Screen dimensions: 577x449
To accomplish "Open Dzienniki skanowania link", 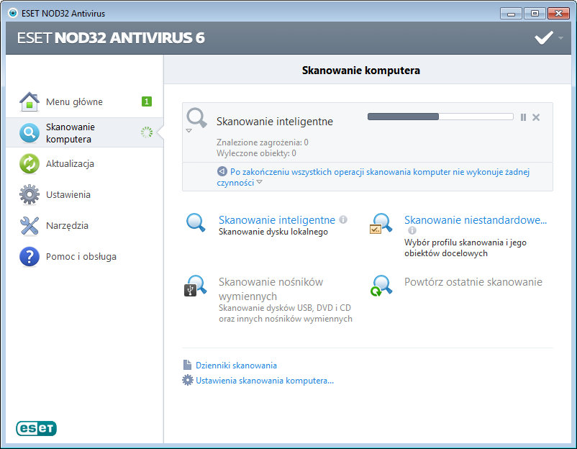I will point(236,366).
